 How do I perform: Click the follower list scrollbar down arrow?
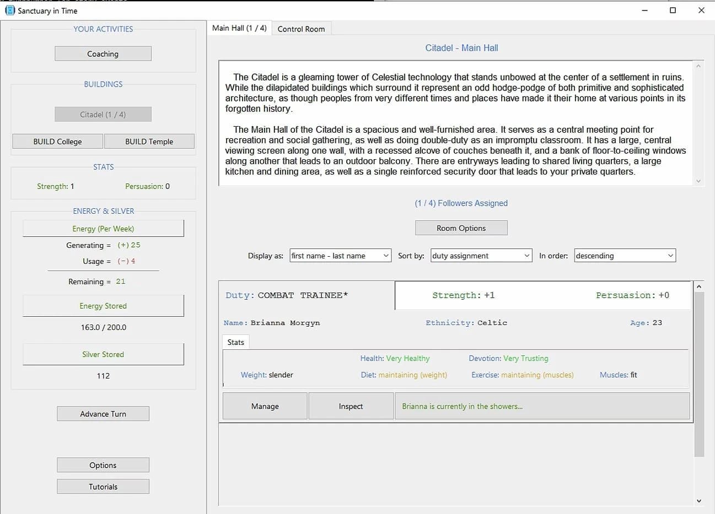point(699,501)
